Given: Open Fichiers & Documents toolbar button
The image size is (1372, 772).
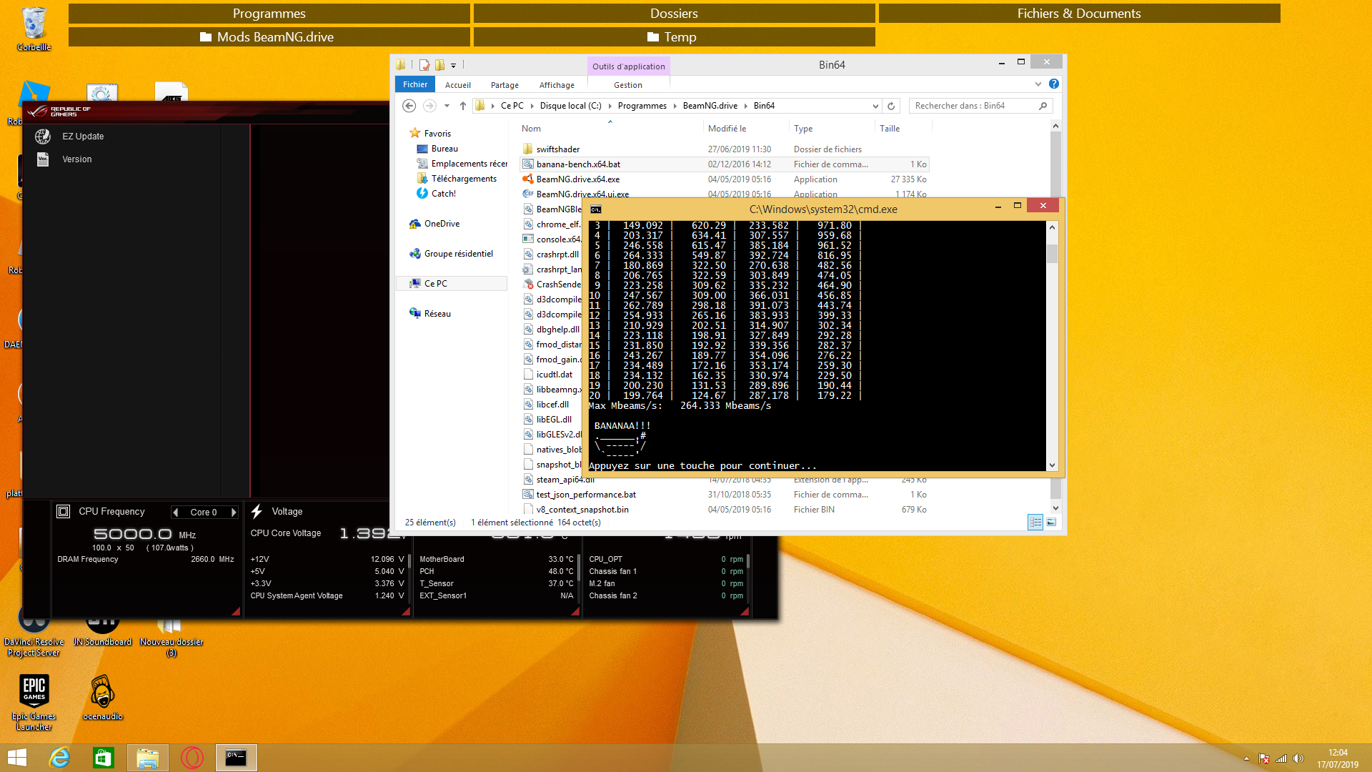Looking at the screenshot, I should point(1079,14).
